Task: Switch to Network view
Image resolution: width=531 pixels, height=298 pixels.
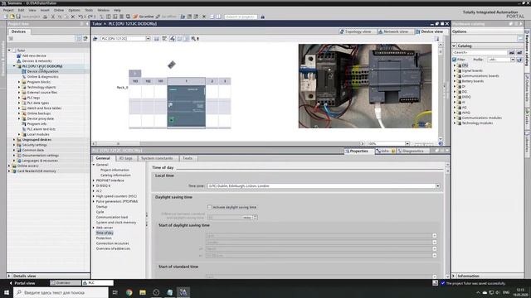Action: 393,31
